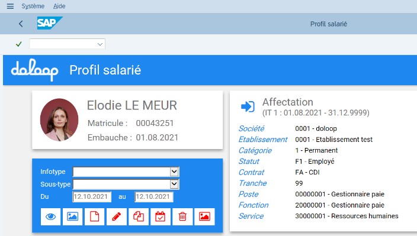Click Elodie LE MEUR's profile photo
This screenshot has width=417, height=236.
[x=59, y=119]
